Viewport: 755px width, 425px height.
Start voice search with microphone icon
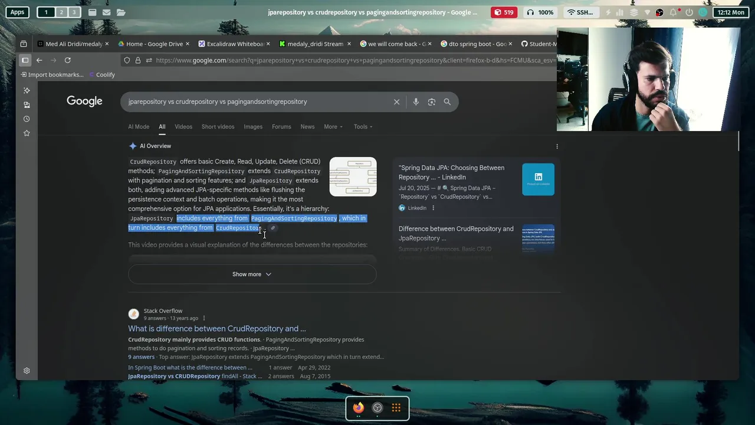[416, 102]
